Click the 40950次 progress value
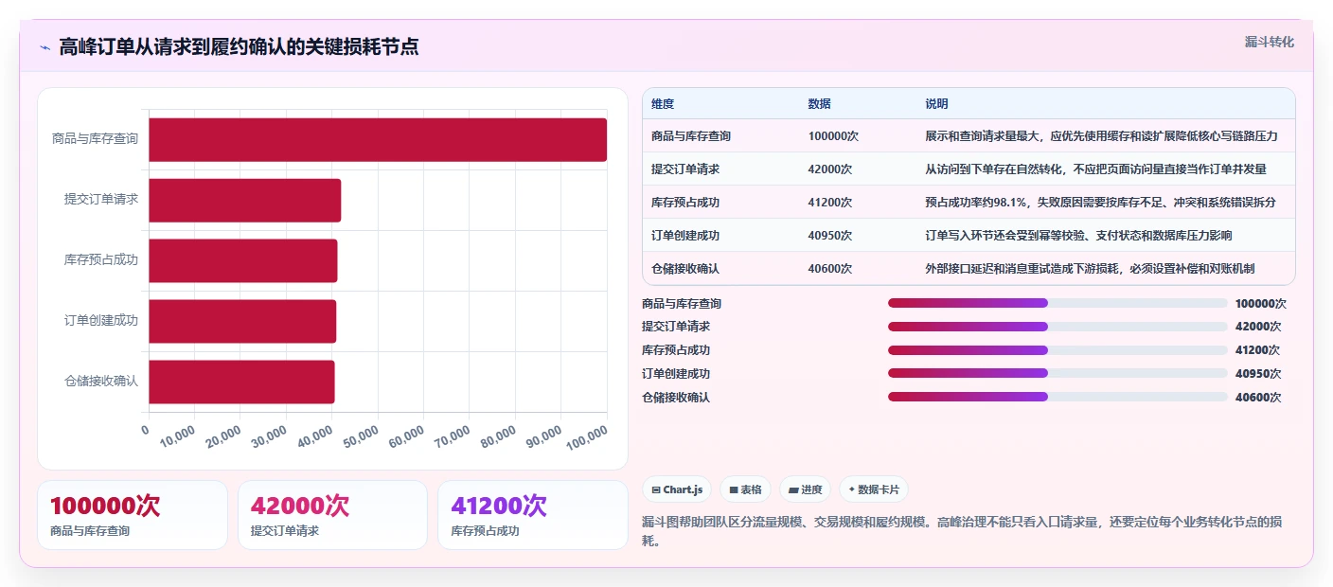The image size is (1333, 587). [x=1258, y=373]
